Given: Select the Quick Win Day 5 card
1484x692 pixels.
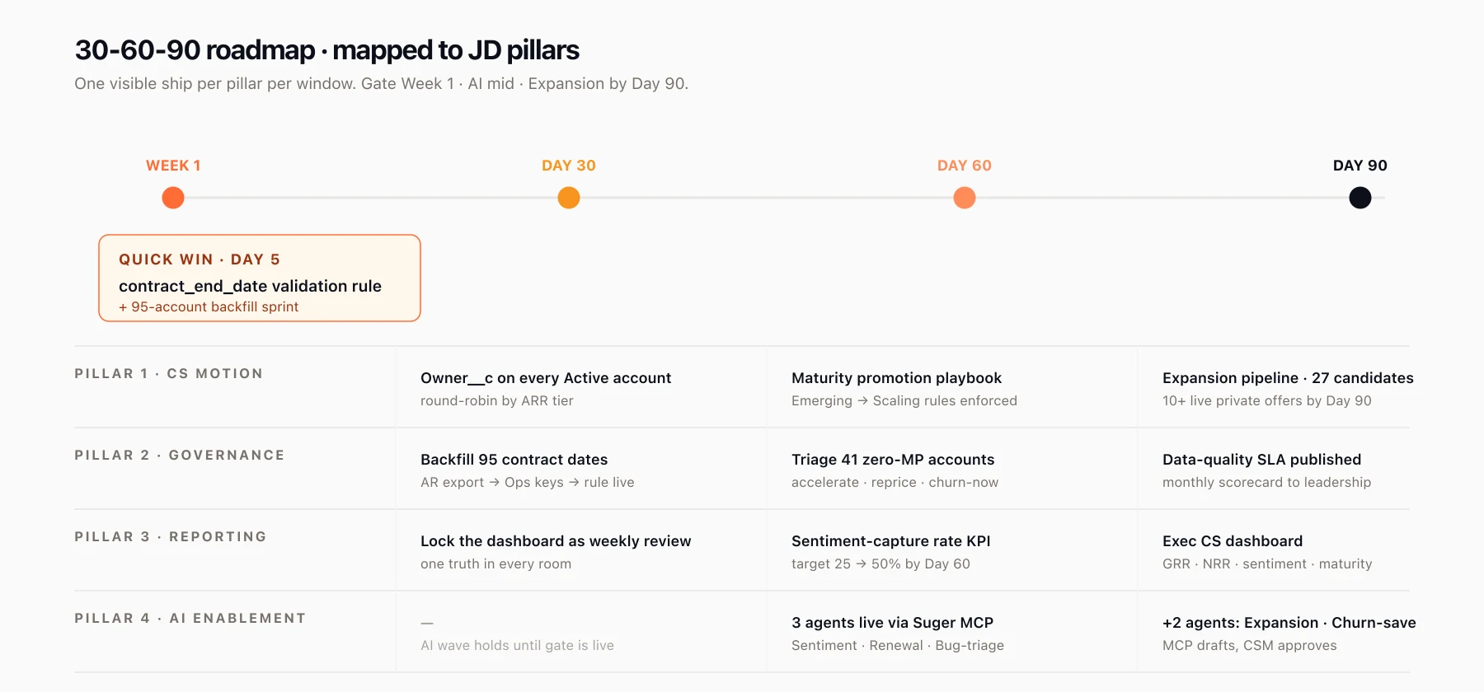Looking at the screenshot, I should 260,278.
